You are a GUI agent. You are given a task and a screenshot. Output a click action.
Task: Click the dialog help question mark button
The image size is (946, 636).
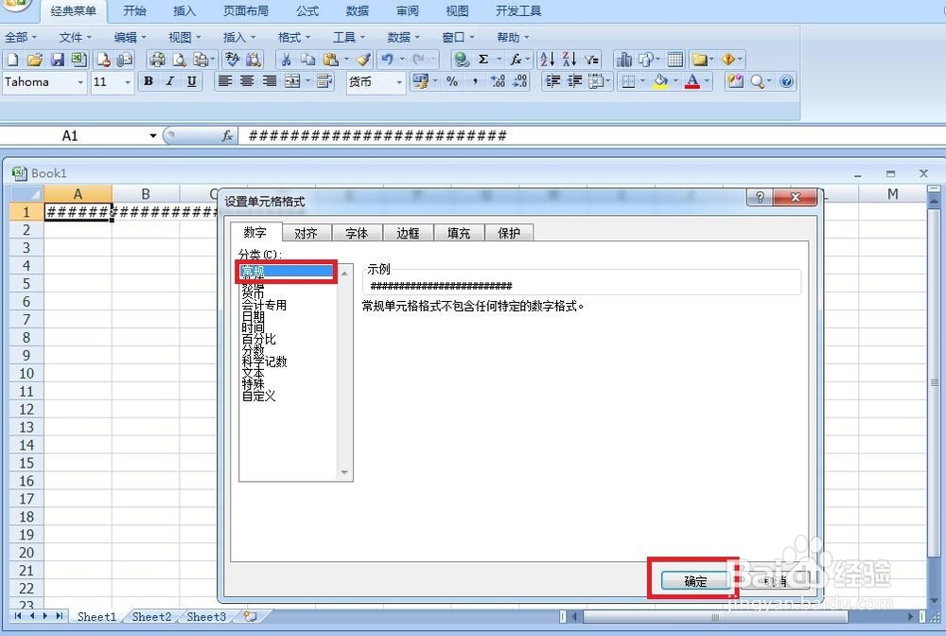760,197
